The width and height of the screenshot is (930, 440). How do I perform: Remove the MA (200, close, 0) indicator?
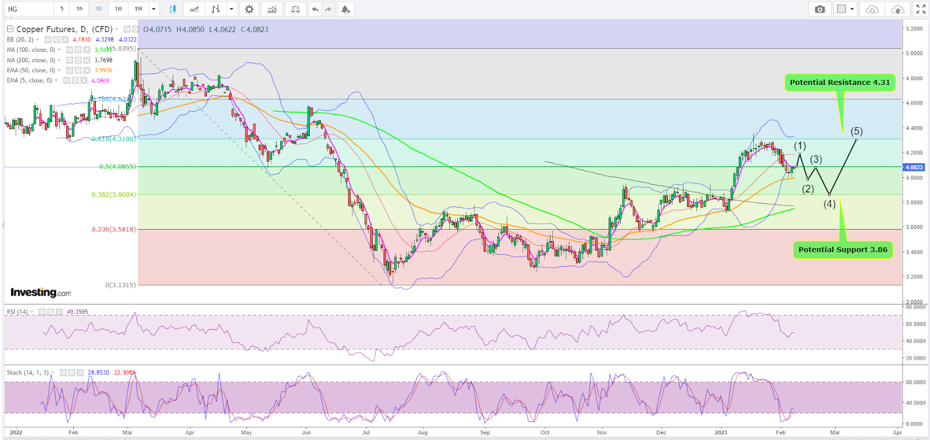point(87,60)
